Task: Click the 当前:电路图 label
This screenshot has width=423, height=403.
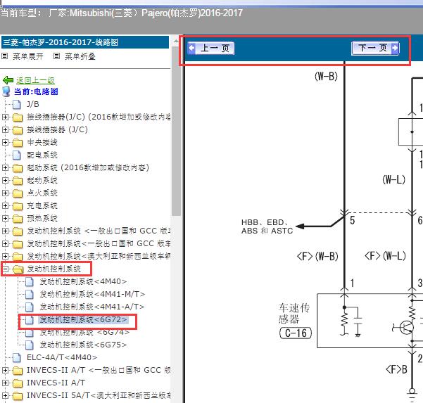Action: [36, 91]
